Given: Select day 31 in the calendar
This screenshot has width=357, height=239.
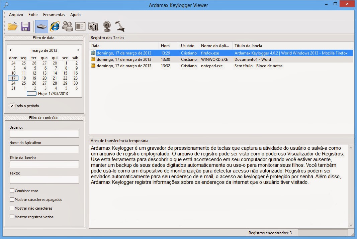Looking at the screenshot, I should tap(13, 88).
